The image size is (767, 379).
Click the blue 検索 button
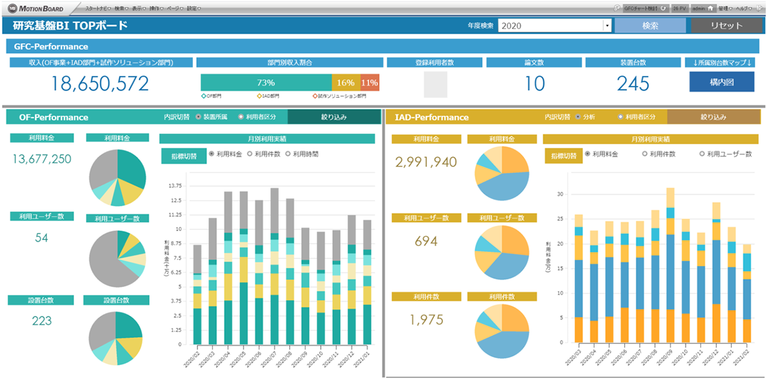650,26
